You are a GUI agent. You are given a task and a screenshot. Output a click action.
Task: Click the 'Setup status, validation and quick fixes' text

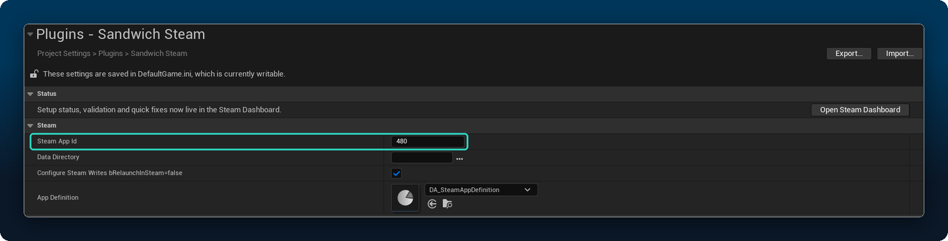point(159,110)
